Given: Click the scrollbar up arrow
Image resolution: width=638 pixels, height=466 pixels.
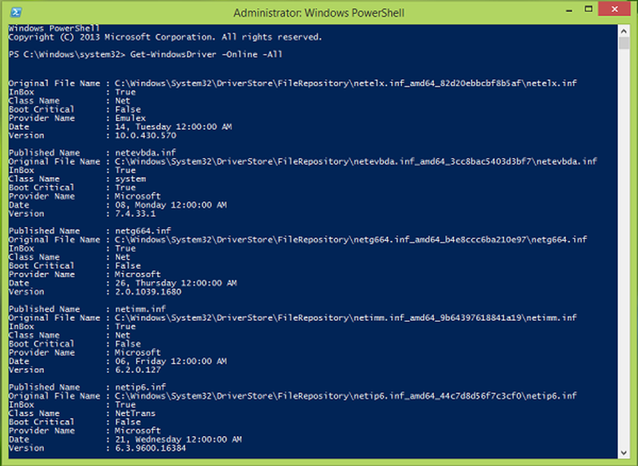Looking at the screenshot, I should point(624,31).
